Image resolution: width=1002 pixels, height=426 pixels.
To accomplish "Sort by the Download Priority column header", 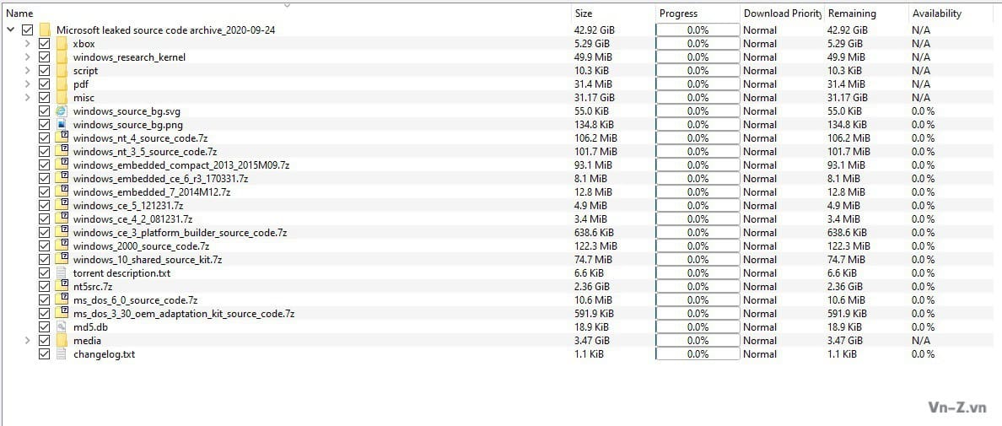I will pos(780,13).
